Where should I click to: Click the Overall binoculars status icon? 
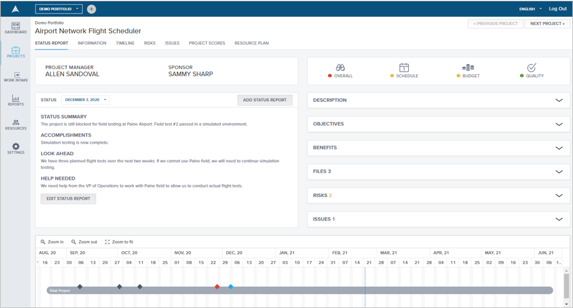click(x=340, y=68)
